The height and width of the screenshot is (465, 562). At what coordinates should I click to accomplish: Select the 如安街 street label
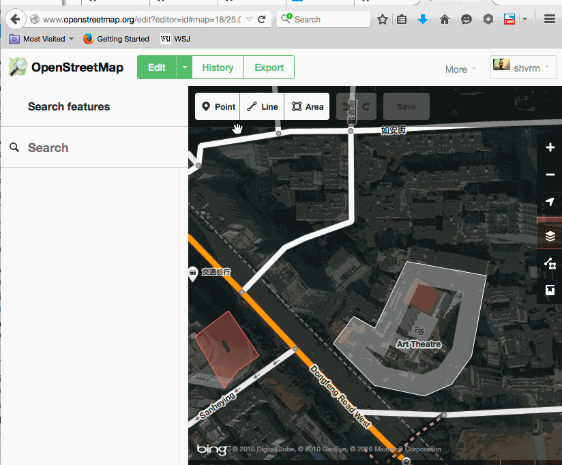(x=393, y=130)
